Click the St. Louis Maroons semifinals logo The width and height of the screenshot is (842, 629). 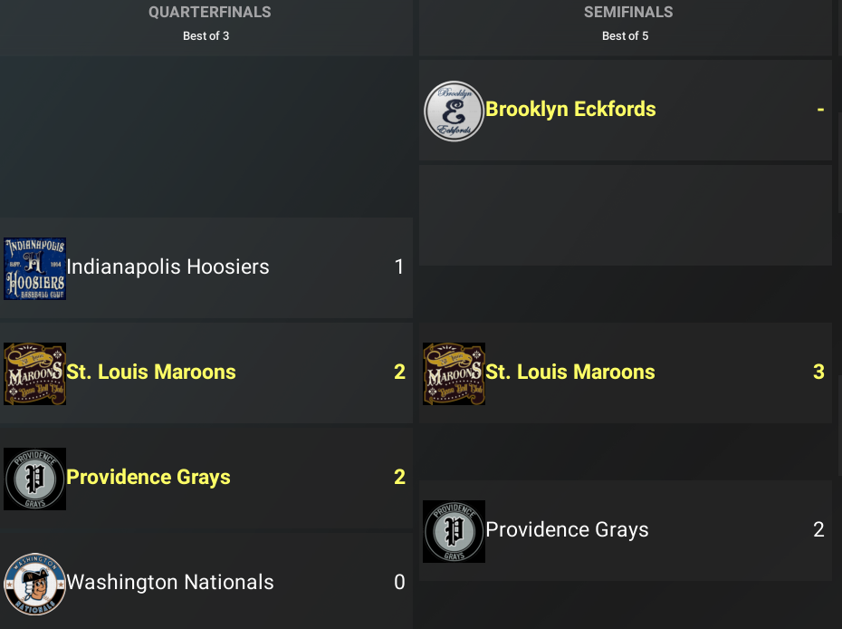pyautogui.click(x=454, y=372)
